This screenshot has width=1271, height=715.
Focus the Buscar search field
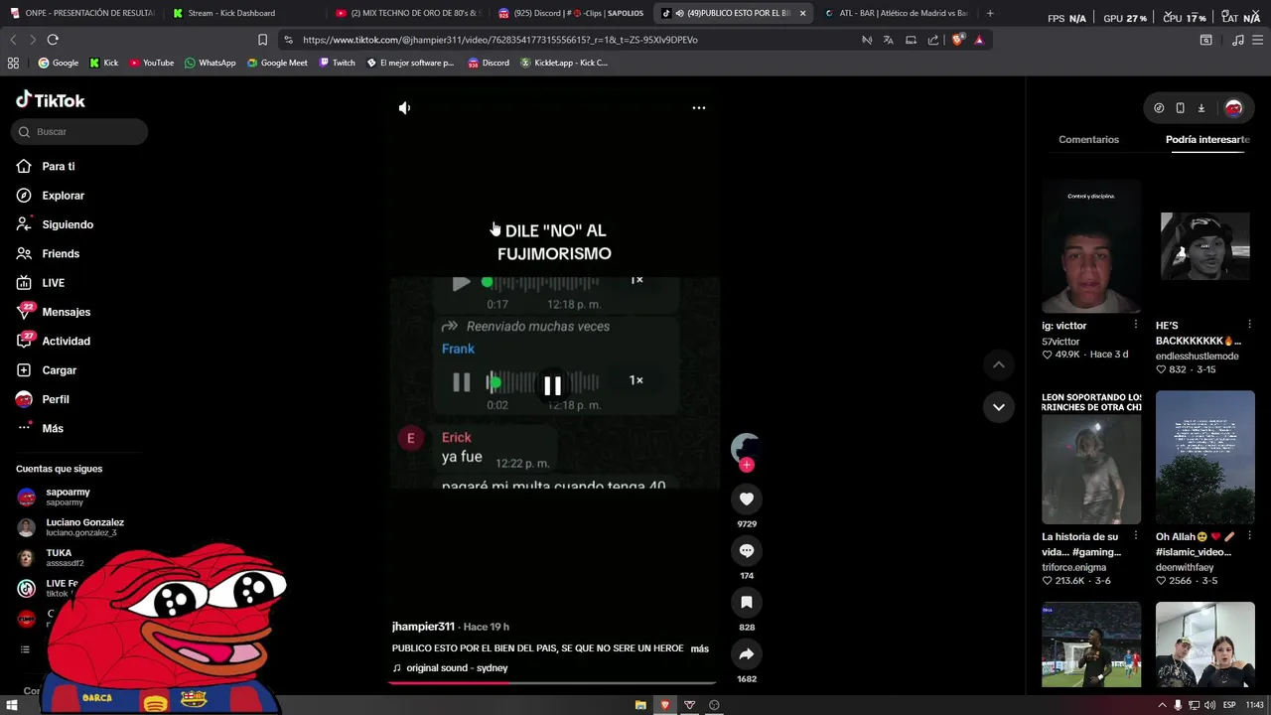pyautogui.click(x=79, y=132)
